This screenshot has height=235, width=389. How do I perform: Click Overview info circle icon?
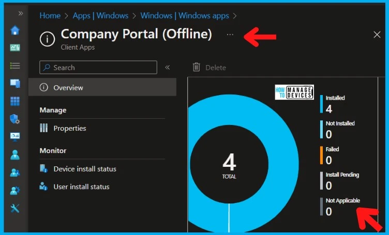[43, 87]
